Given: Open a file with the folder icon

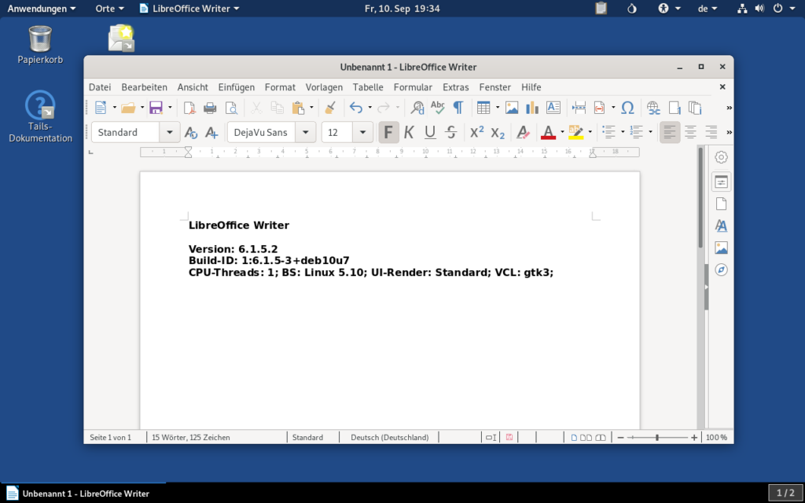Looking at the screenshot, I should coord(128,107).
